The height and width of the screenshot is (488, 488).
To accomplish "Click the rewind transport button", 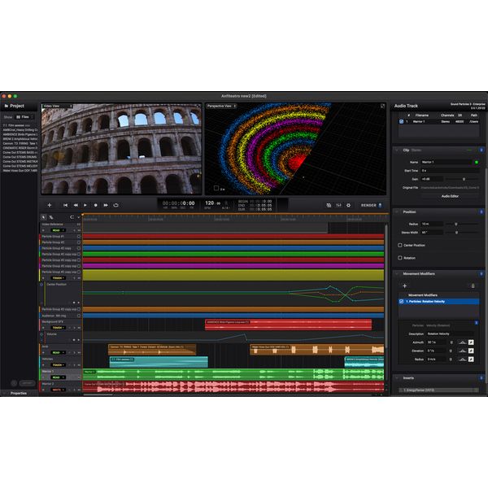I will click(x=76, y=205).
